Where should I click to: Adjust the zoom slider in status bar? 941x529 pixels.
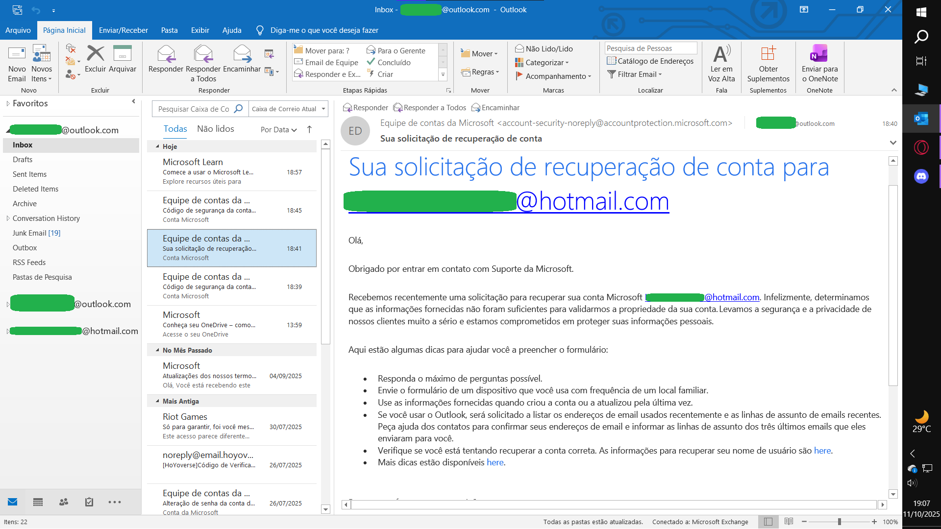(840, 522)
